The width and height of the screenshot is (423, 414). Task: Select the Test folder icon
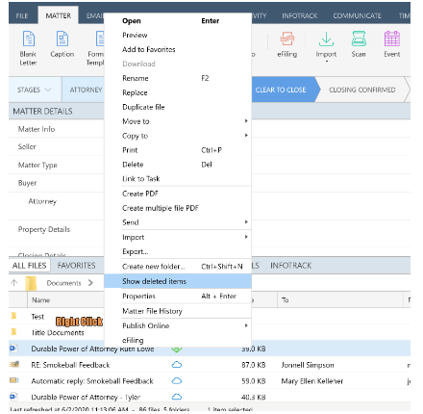pyautogui.click(x=13, y=316)
